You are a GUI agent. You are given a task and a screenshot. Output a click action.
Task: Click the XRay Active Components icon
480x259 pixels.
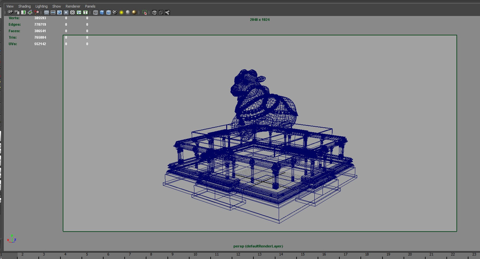tap(161, 12)
